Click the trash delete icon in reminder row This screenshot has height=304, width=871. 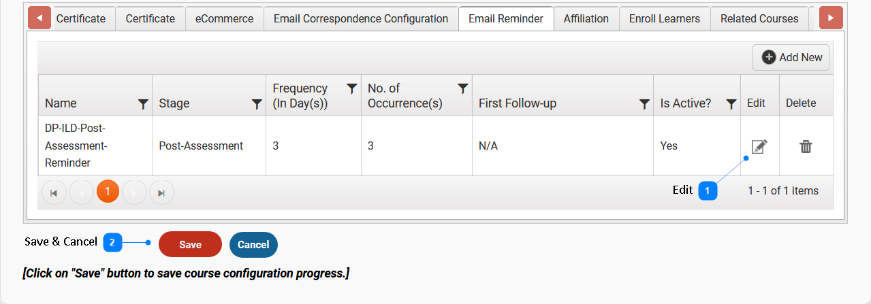point(806,146)
